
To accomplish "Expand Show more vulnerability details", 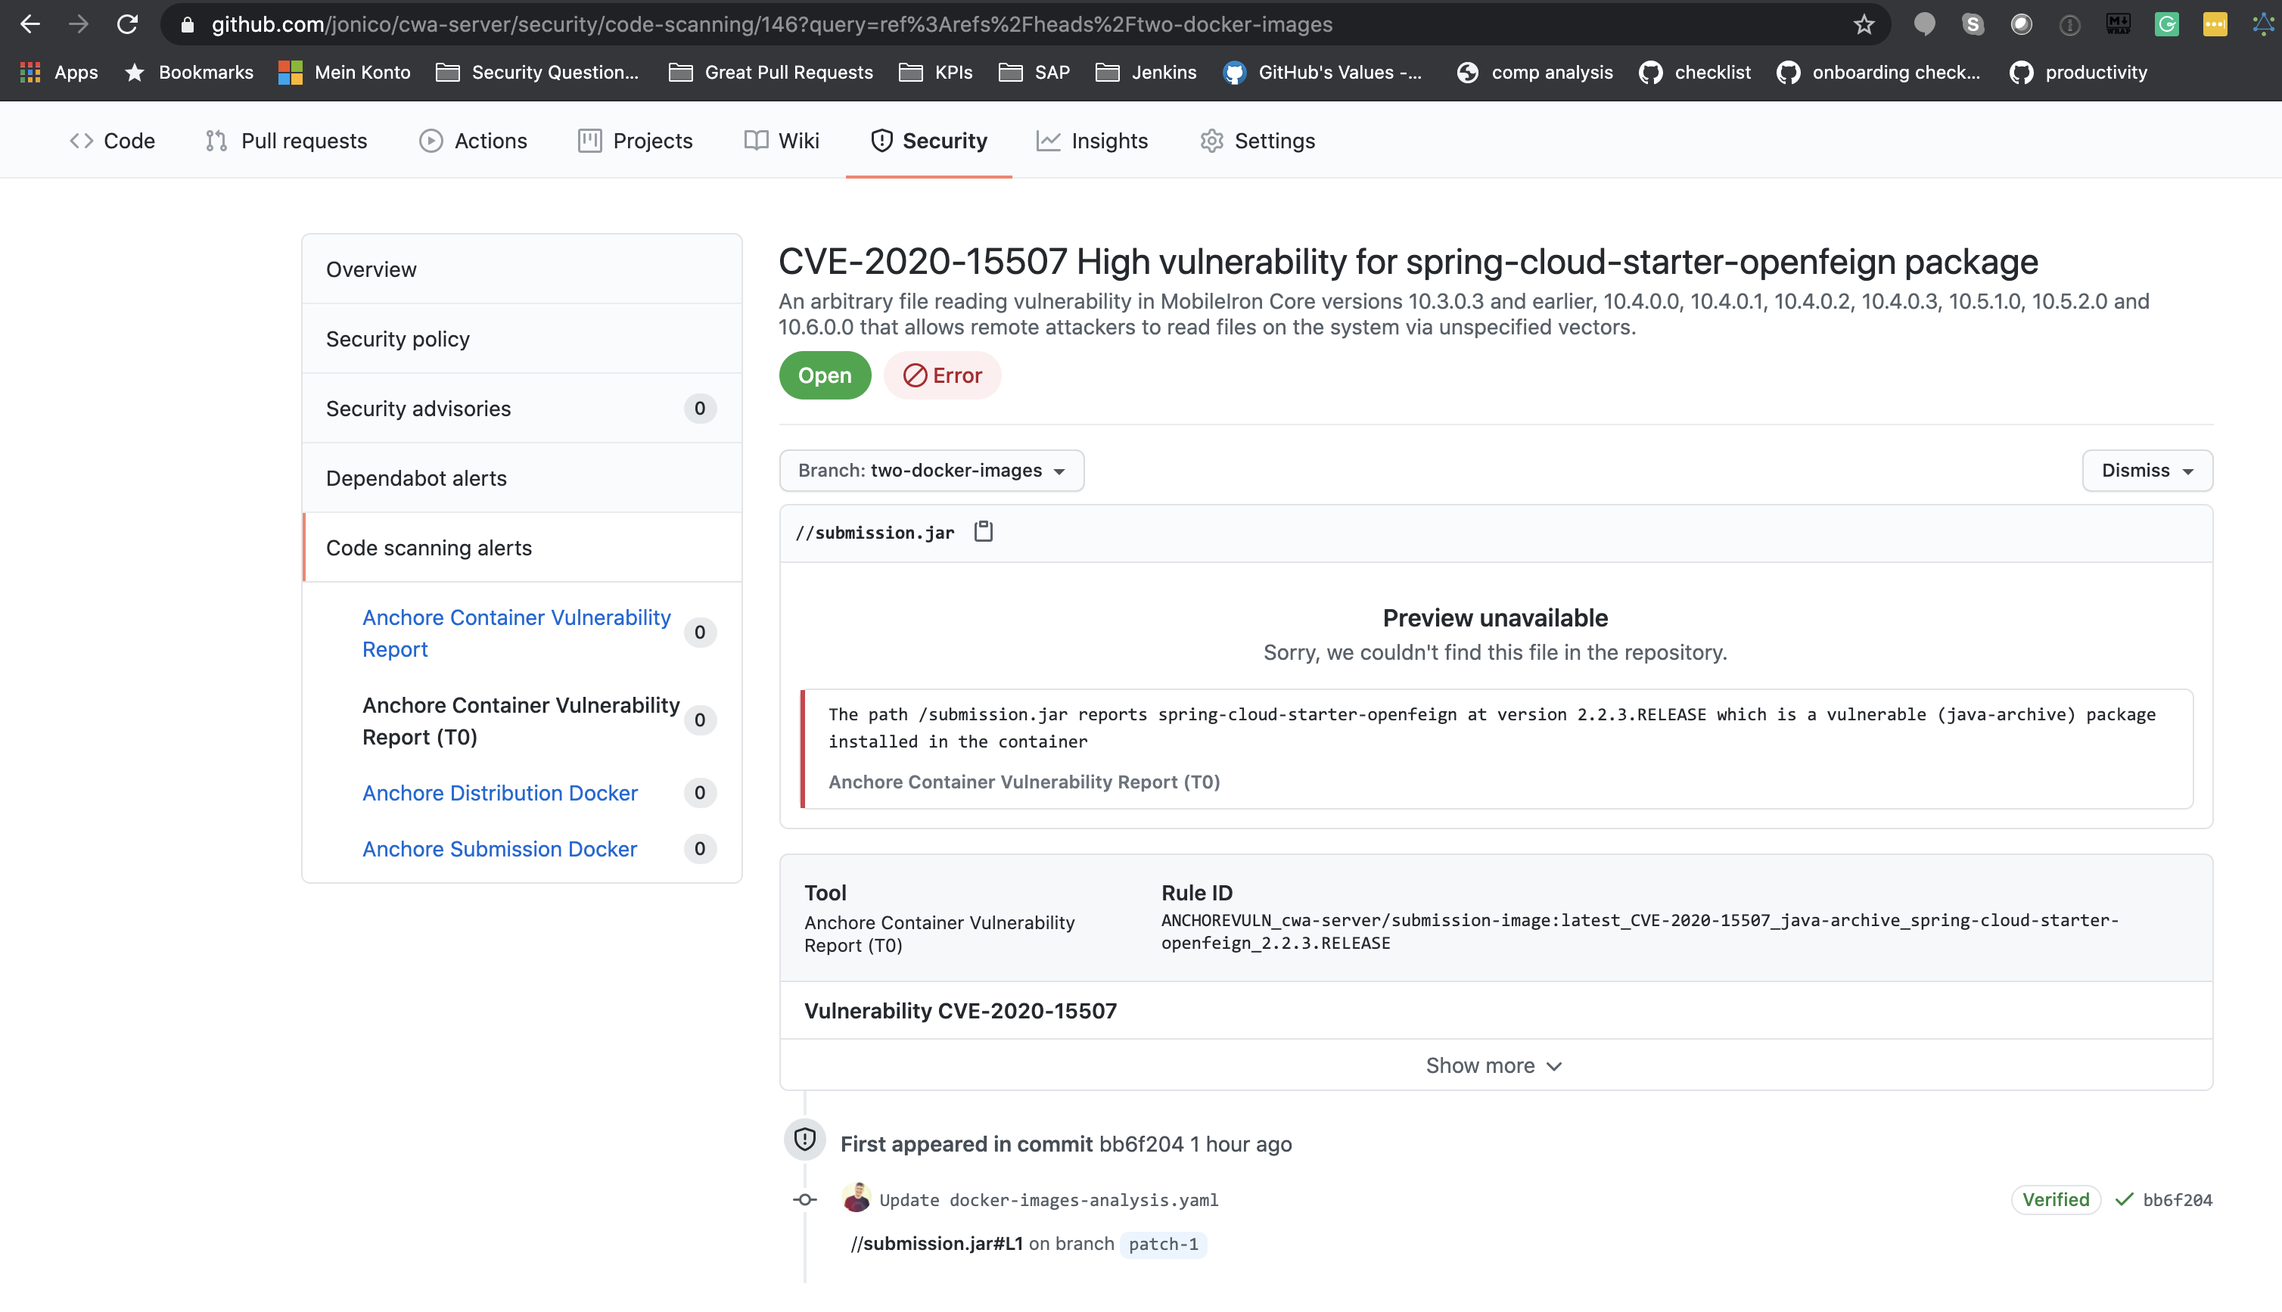I will (1494, 1065).
